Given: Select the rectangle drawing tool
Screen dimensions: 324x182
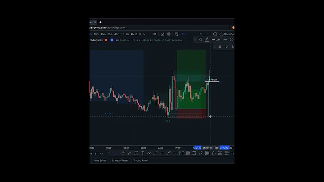Looking at the screenshot, I should pyautogui.click(x=194, y=153).
